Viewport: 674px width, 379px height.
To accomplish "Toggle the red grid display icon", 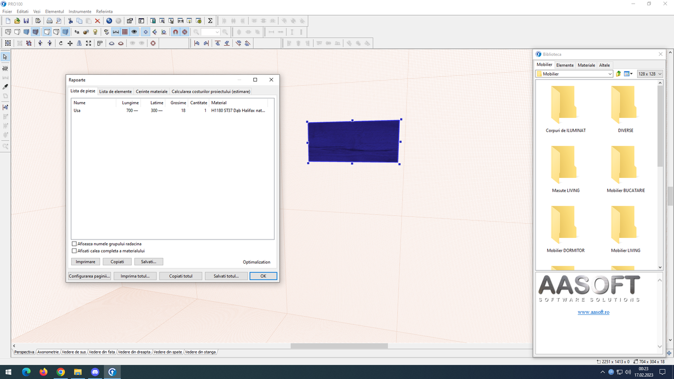I will [124, 32].
